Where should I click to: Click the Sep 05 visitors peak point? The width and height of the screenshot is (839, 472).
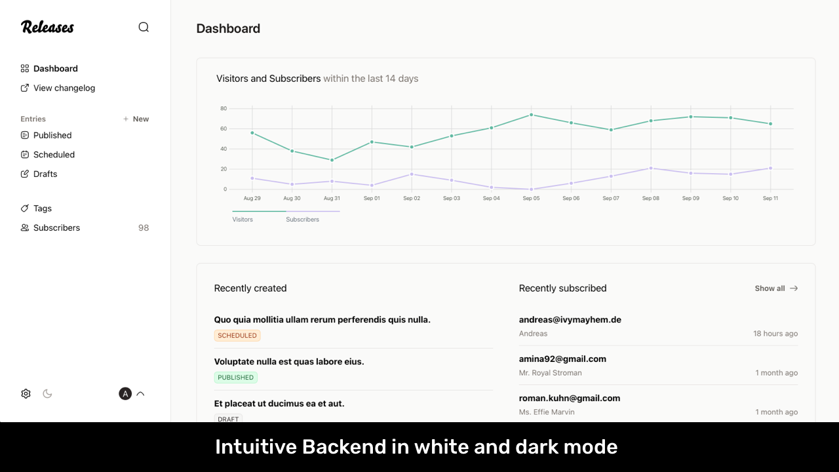[x=531, y=115]
